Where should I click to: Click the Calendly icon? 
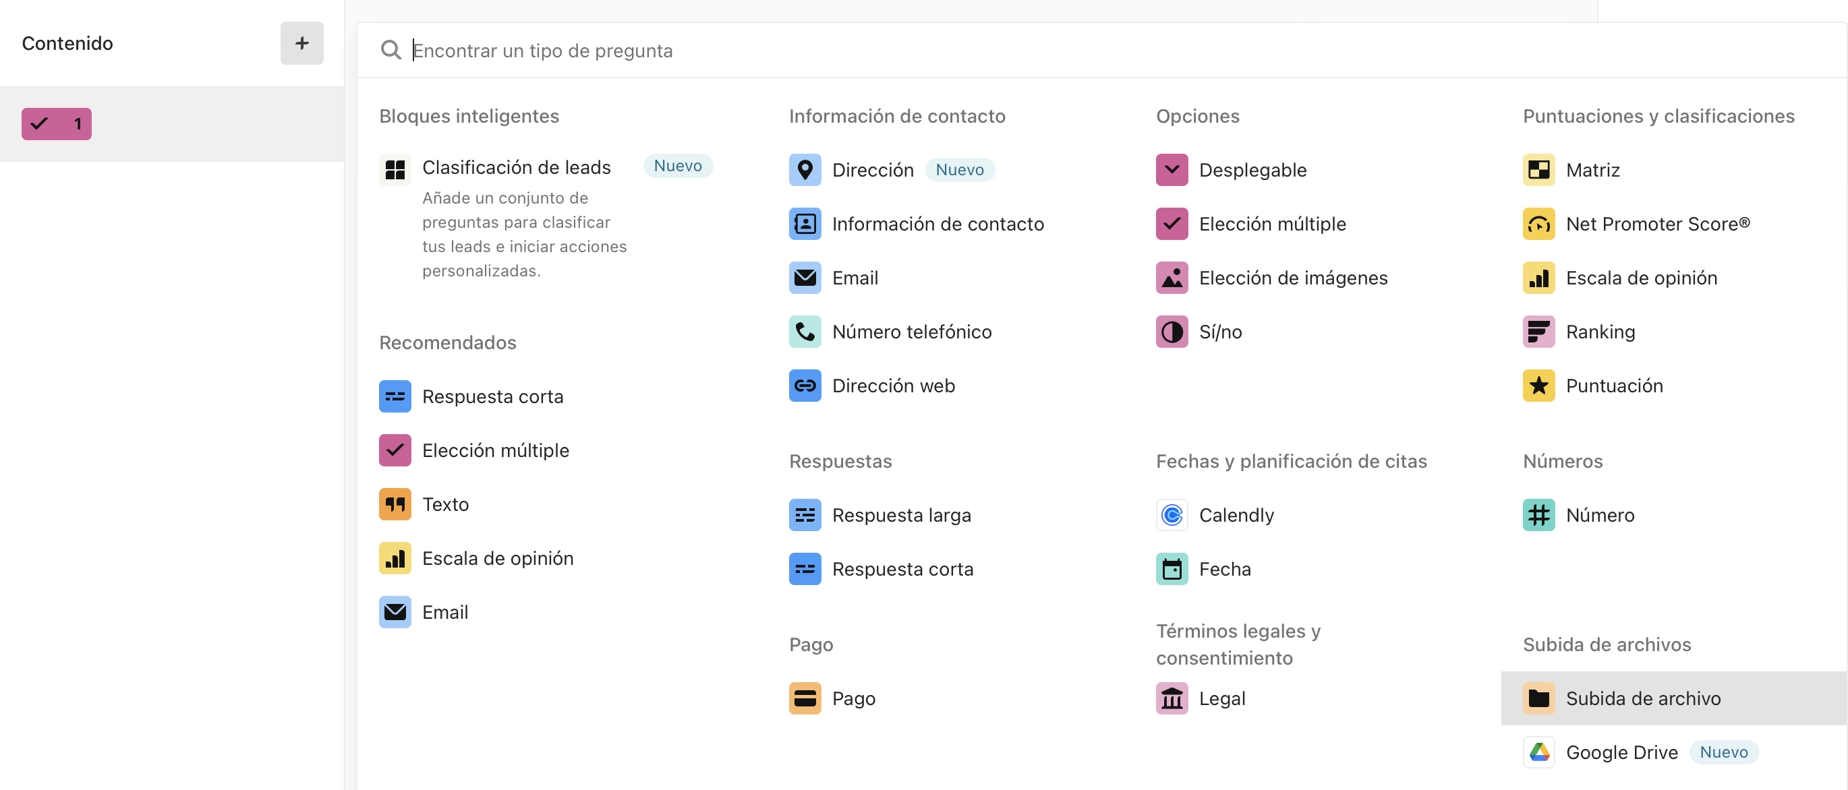pyautogui.click(x=1172, y=514)
